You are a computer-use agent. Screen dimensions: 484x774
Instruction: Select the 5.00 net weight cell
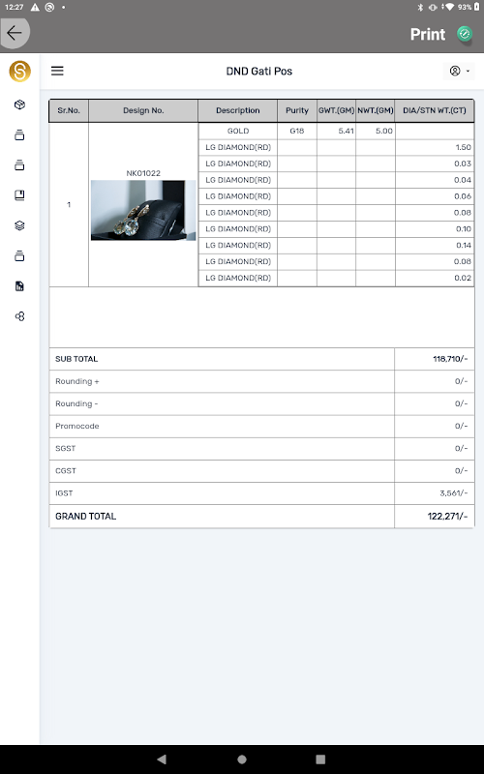[x=376, y=131]
